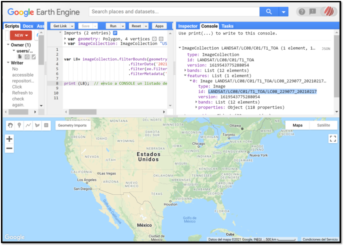Open the Run dropdown arrow
The height and width of the screenshot is (246, 344).
pyautogui.click(x=123, y=26)
